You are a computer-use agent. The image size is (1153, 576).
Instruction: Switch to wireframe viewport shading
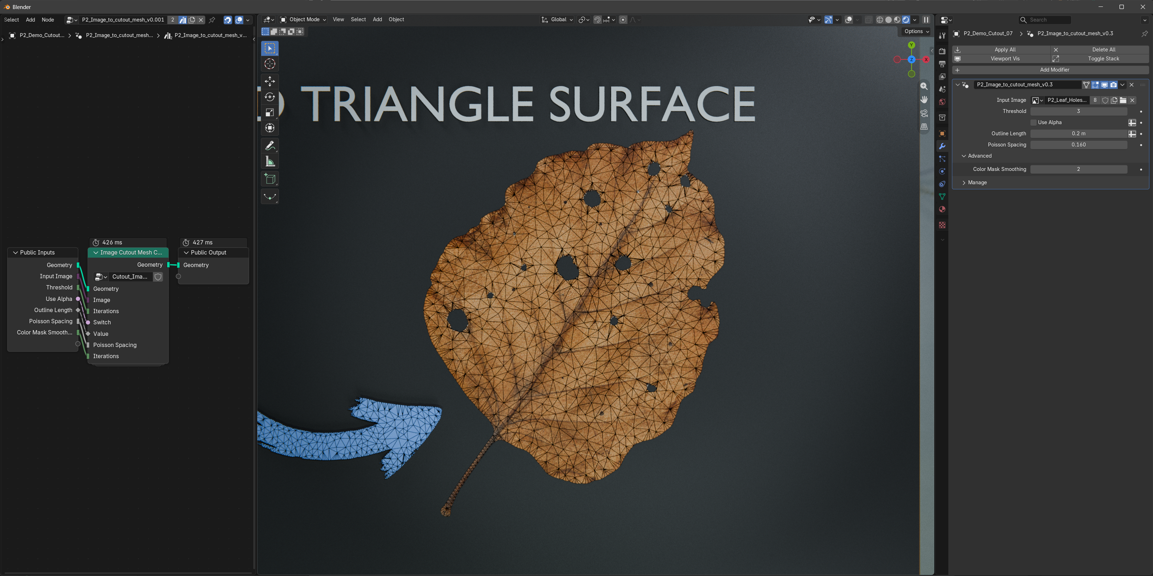880,20
